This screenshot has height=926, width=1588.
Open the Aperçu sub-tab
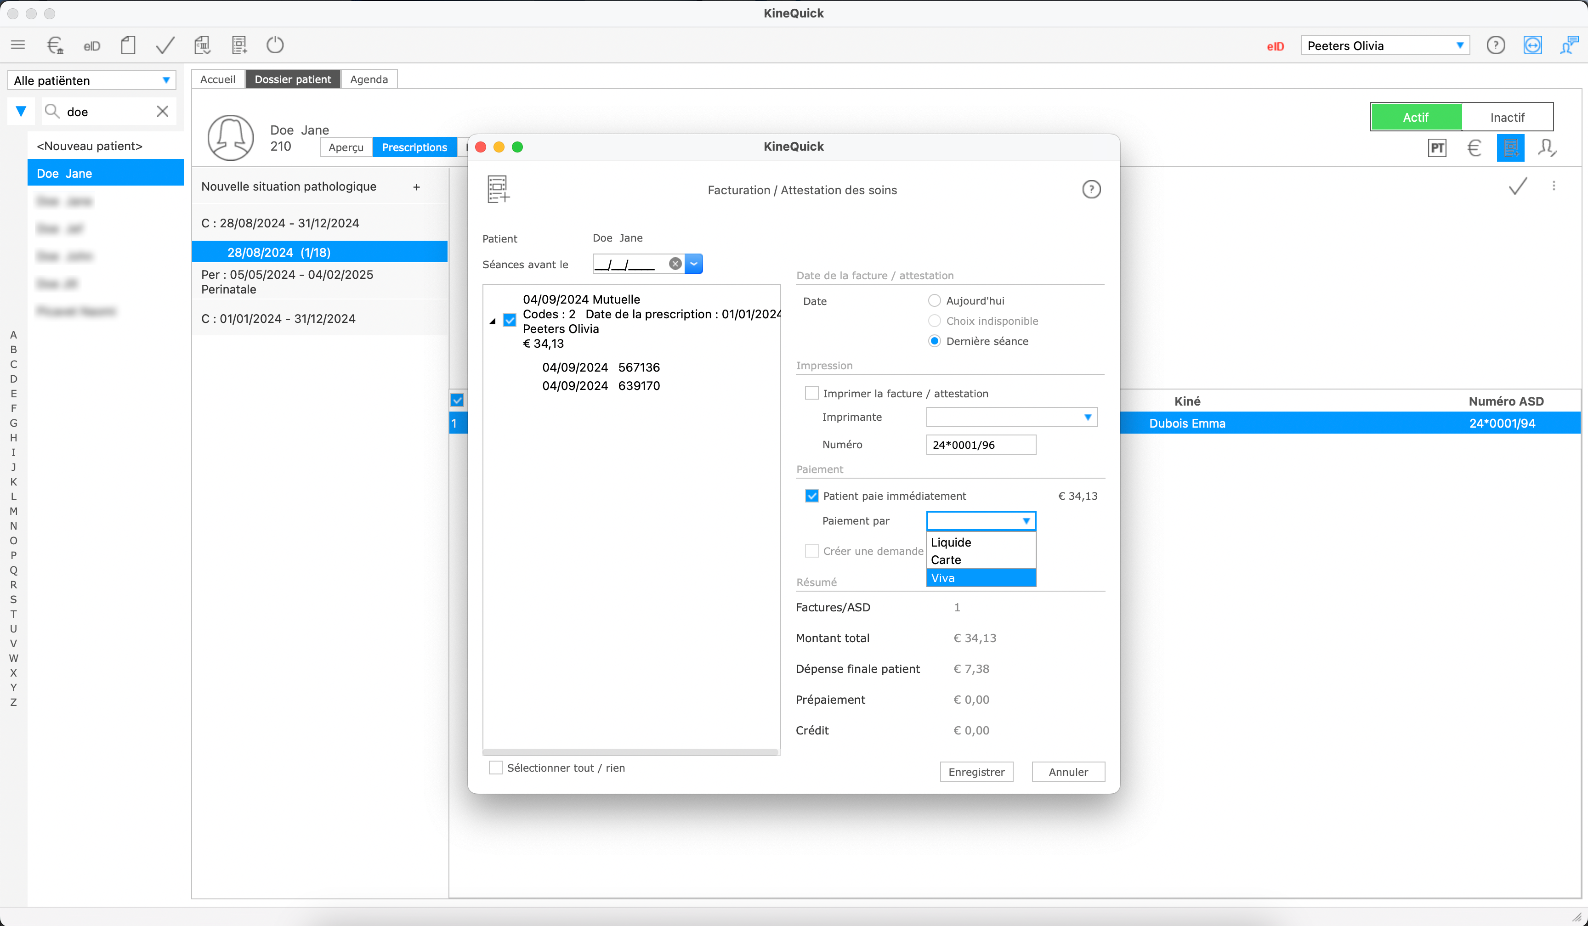(x=346, y=147)
